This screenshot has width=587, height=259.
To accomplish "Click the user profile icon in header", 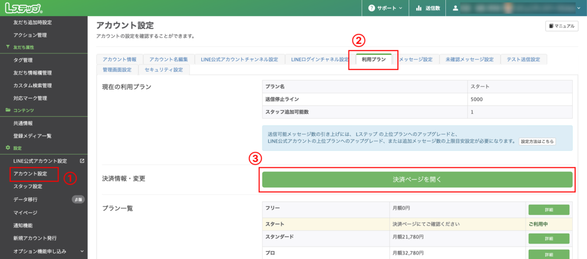I will click(x=456, y=8).
